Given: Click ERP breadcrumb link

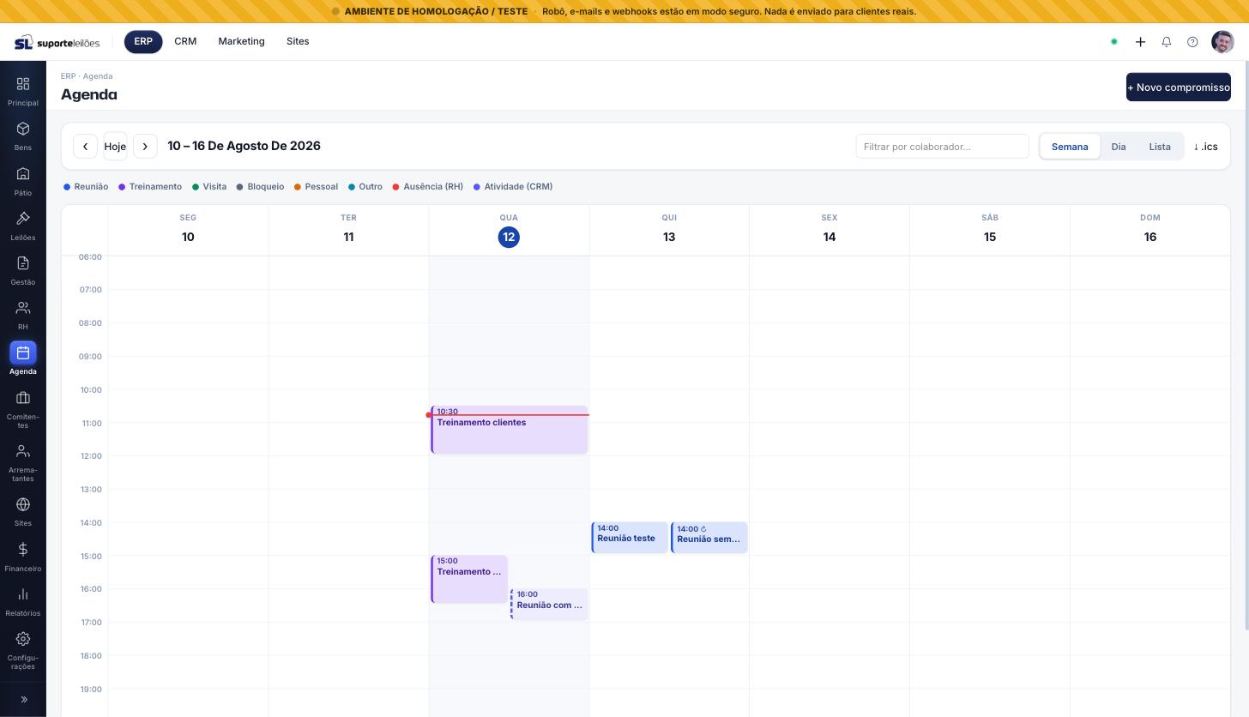Looking at the screenshot, I should point(68,76).
